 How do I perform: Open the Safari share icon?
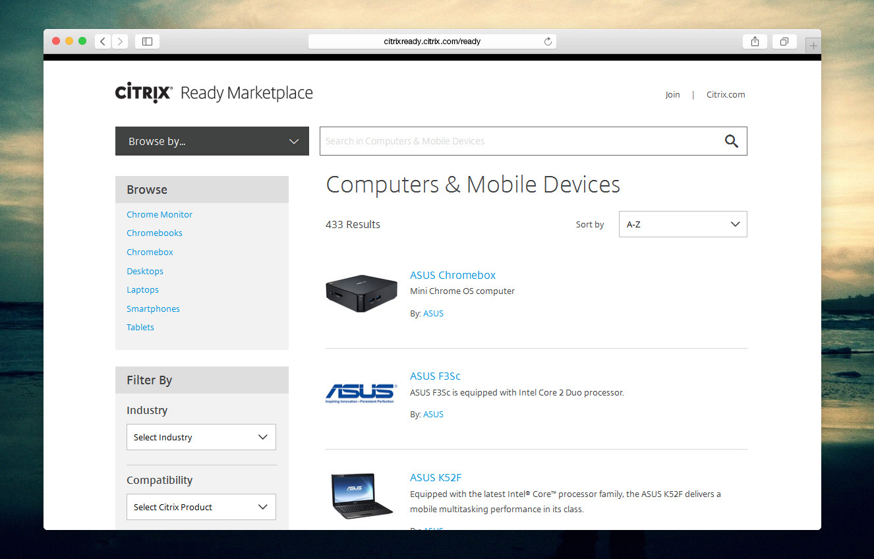[x=755, y=42]
